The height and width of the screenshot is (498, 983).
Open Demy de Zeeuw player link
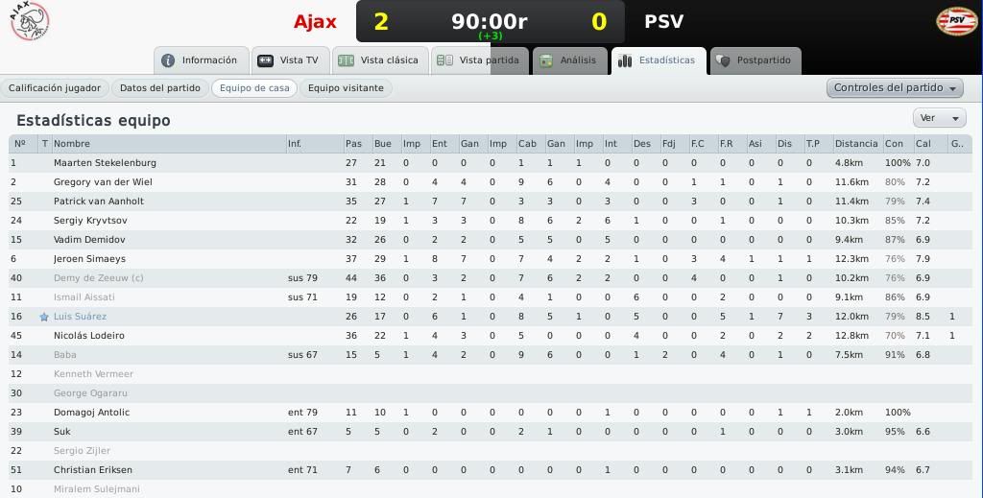[99, 278]
